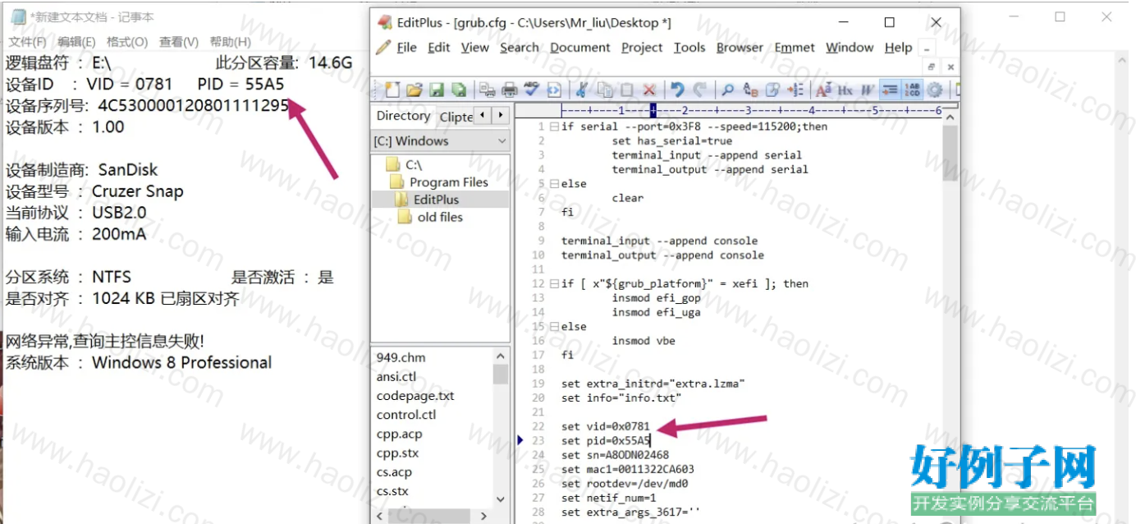The image size is (1136, 524).
Task: Collapse the code fold at line 1
Action: pos(554,126)
